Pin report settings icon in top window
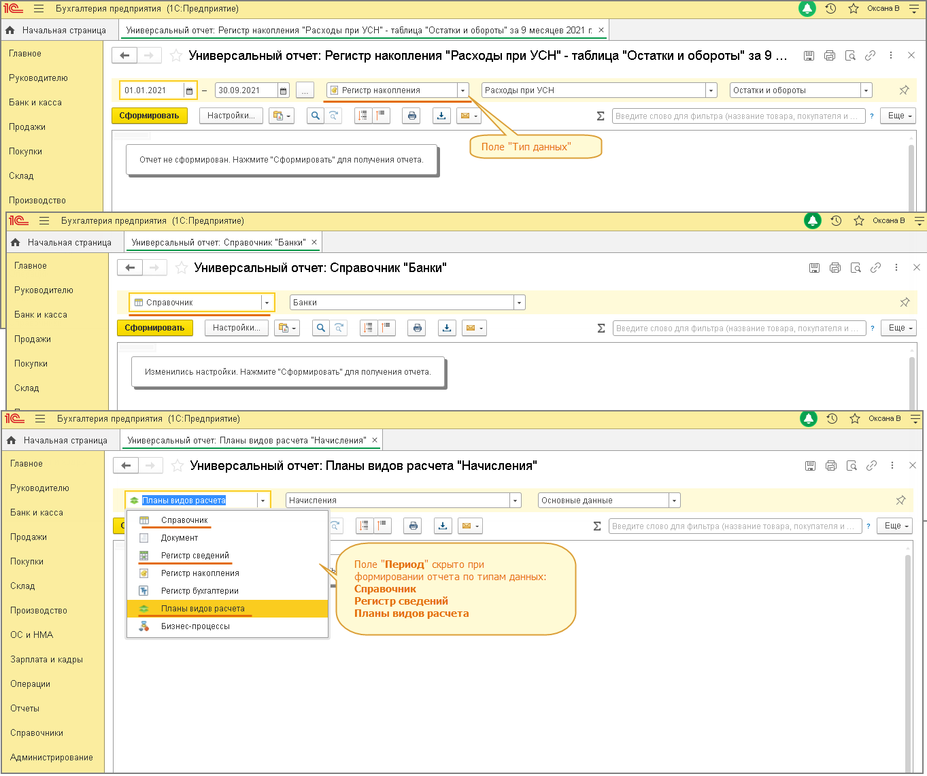927x776 pixels. (x=904, y=90)
